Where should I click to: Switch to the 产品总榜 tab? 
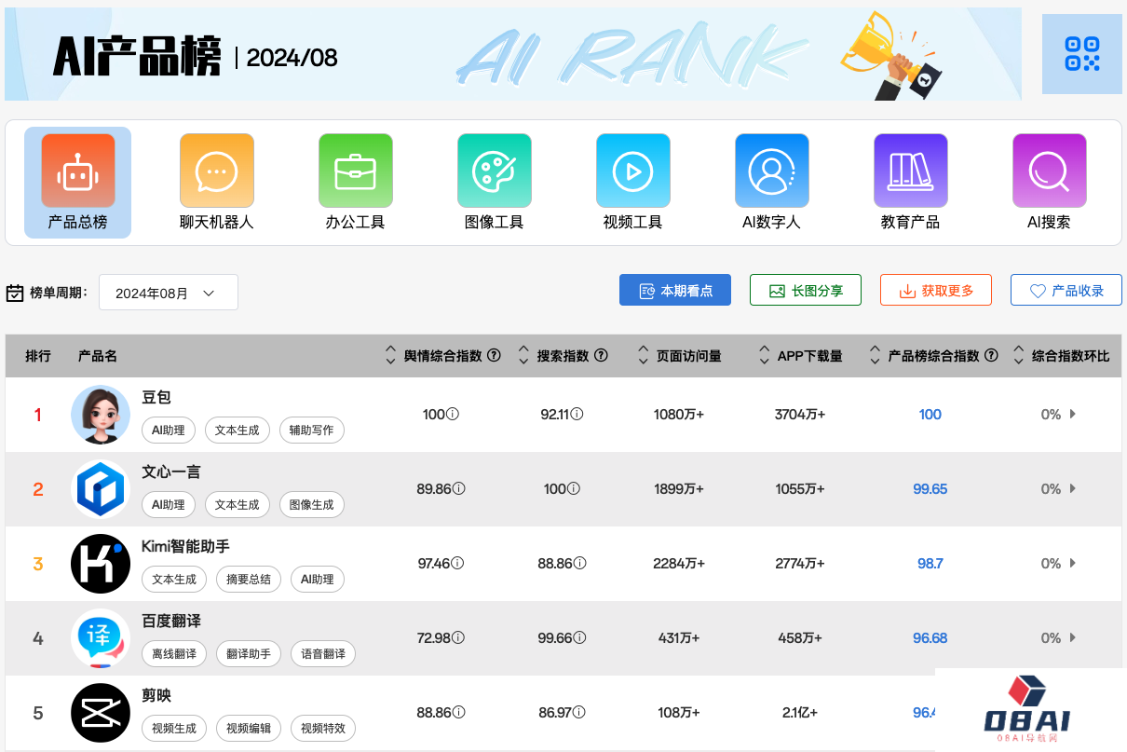[77, 183]
